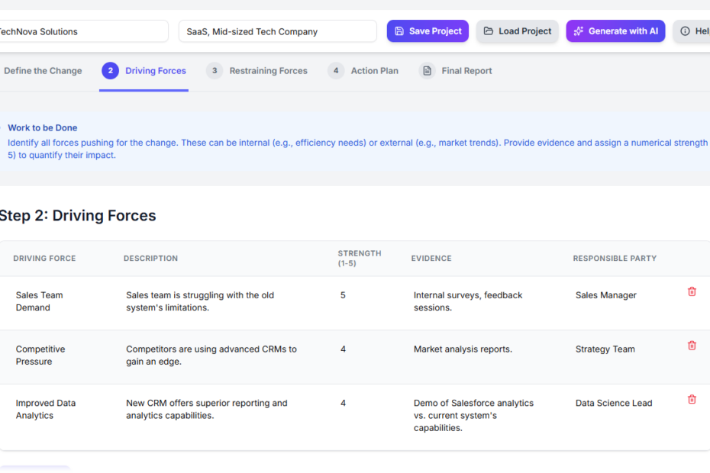This screenshot has width=710, height=473.
Task: Click the SaaS, Mid-sized Tech Company field
Action: point(277,31)
